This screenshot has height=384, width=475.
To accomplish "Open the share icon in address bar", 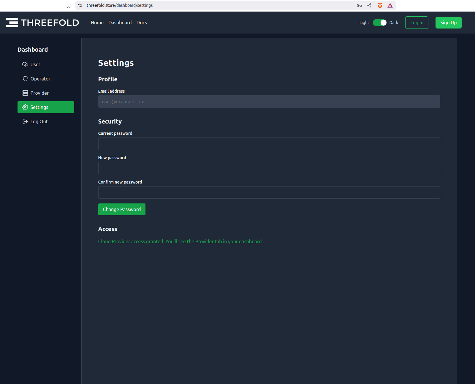I will (x=369, y=5).
